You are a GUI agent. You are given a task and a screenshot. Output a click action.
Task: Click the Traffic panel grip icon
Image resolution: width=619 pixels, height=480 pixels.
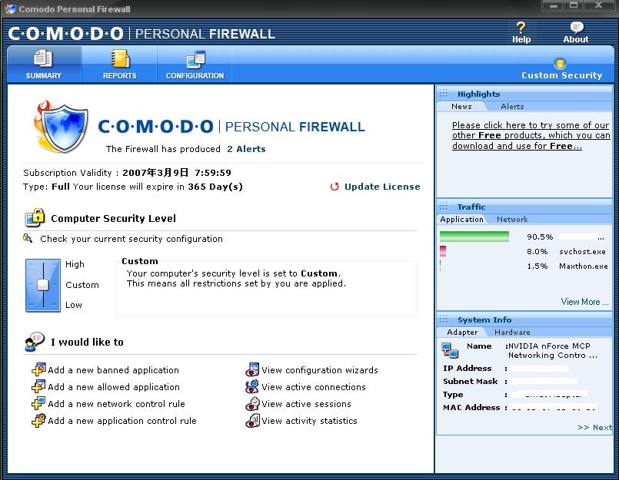coord(444,207)
